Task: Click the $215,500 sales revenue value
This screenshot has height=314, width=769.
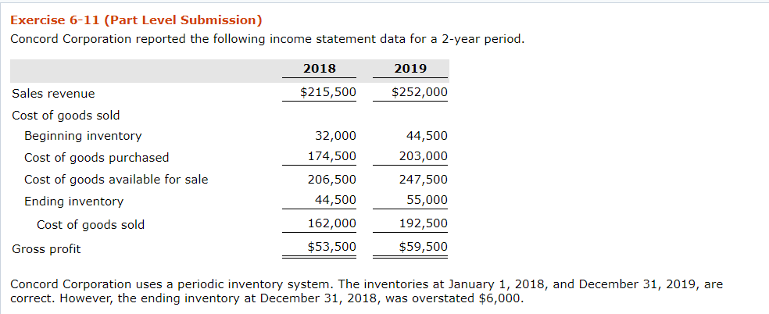Action: [328, 92]
